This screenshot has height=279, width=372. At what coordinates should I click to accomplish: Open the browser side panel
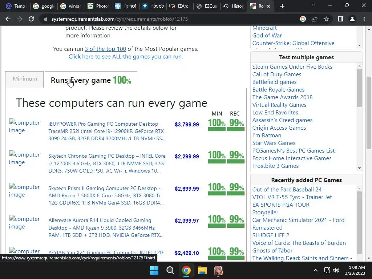pyautogui.click(x=341, y=19)
